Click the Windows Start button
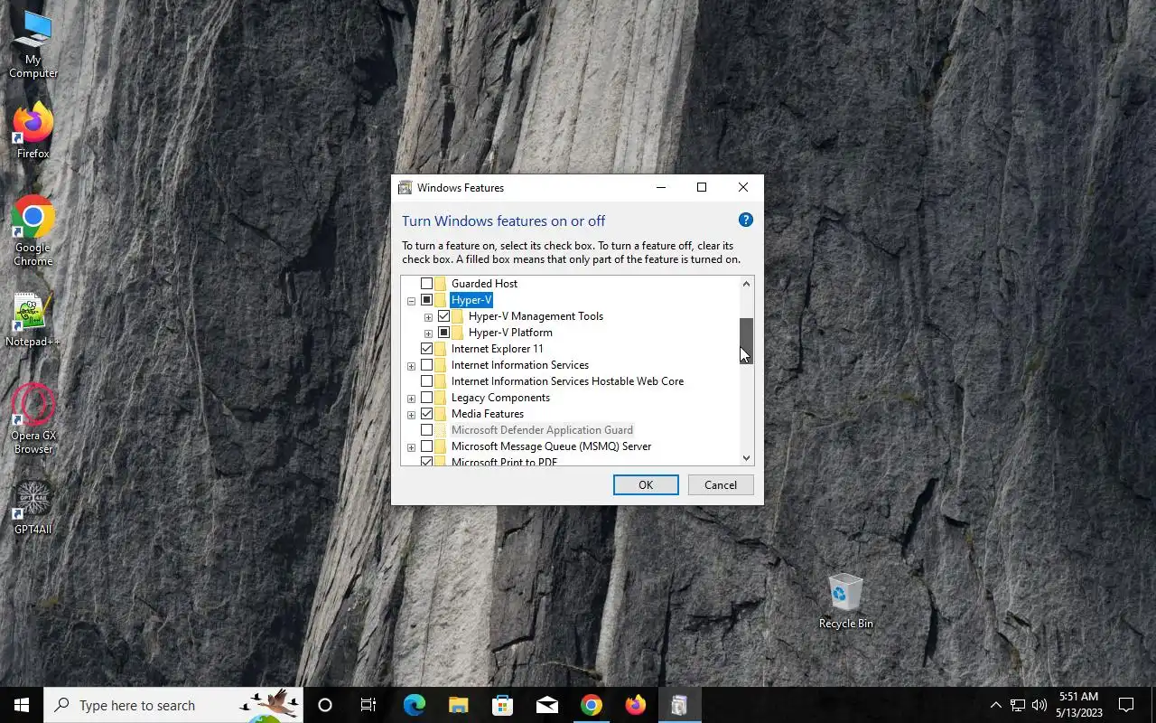 click(22, 705)
